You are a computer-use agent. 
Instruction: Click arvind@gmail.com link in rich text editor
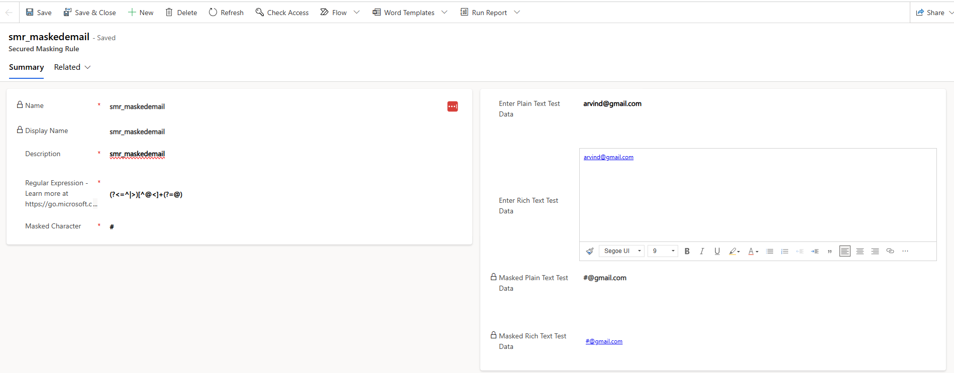click(x=608, y=157)
